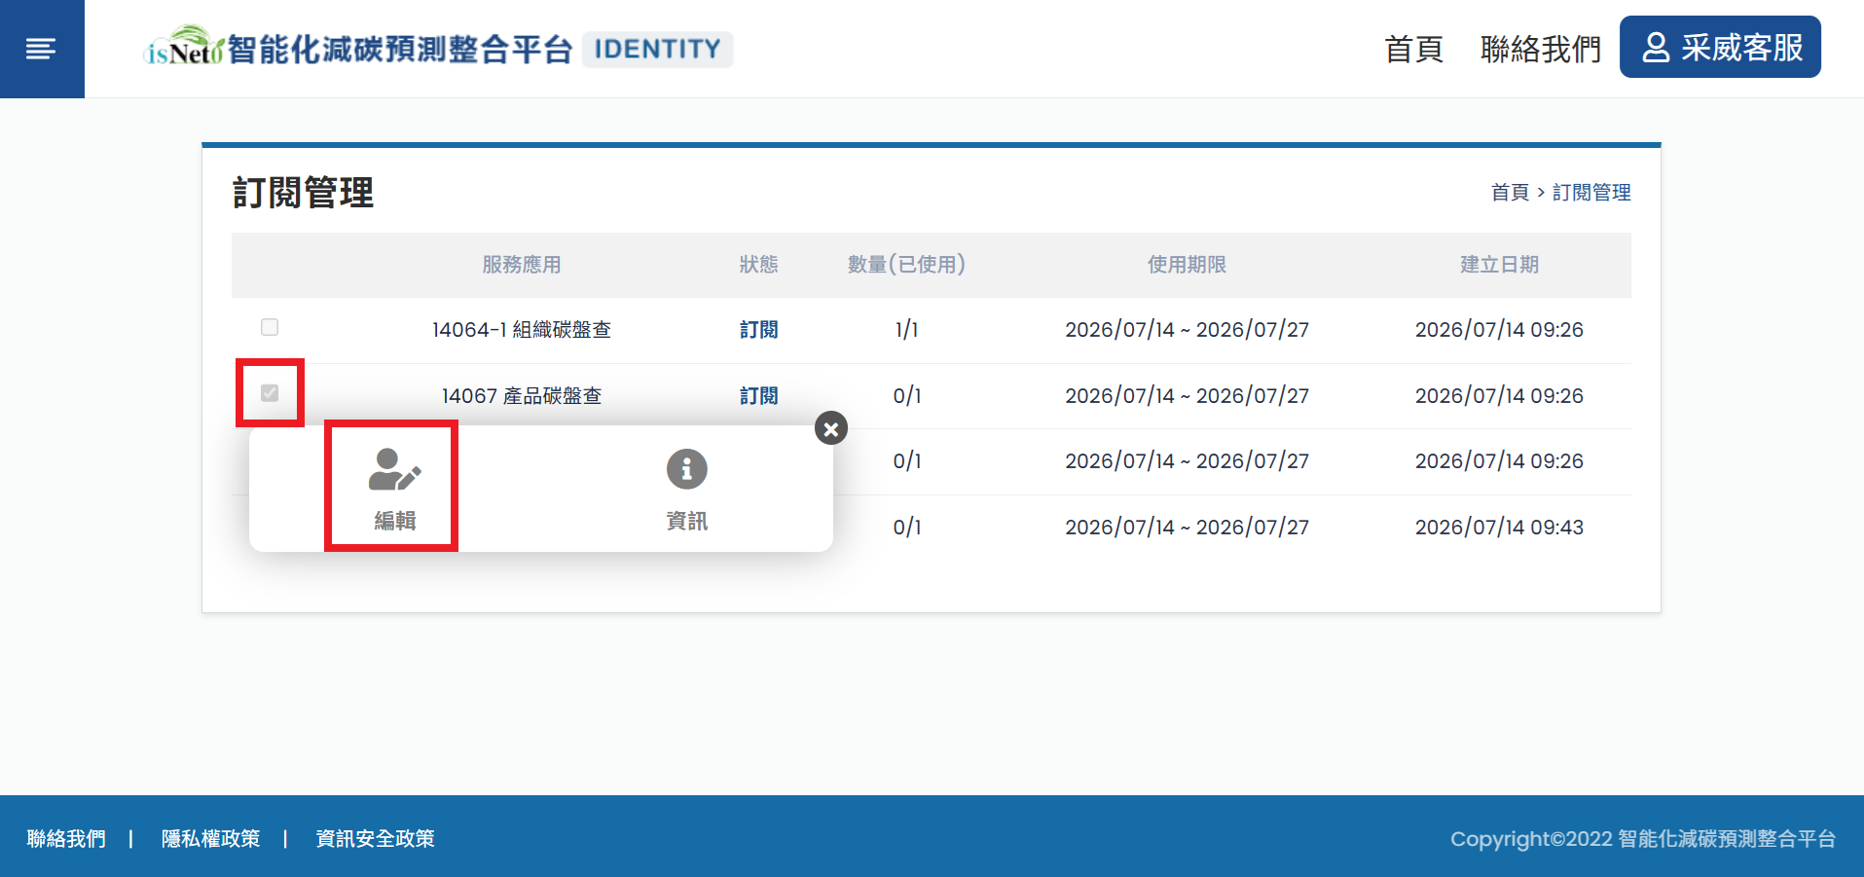Click the 使用期限 column header
The height and width of the screenshot is (877, 1864).
tap(1187, 265)
